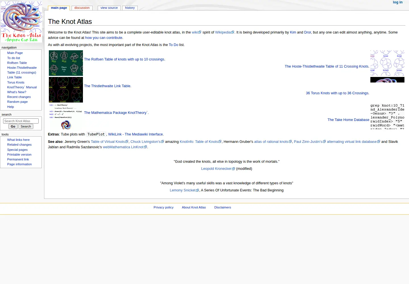Click the log in link
Viewport: 409px width, 284px height.
pyautogui.click(x=398, y=2)
